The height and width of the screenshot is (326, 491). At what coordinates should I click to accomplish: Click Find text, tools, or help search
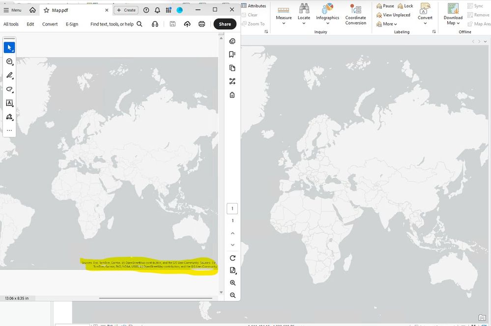click(116, 24)
